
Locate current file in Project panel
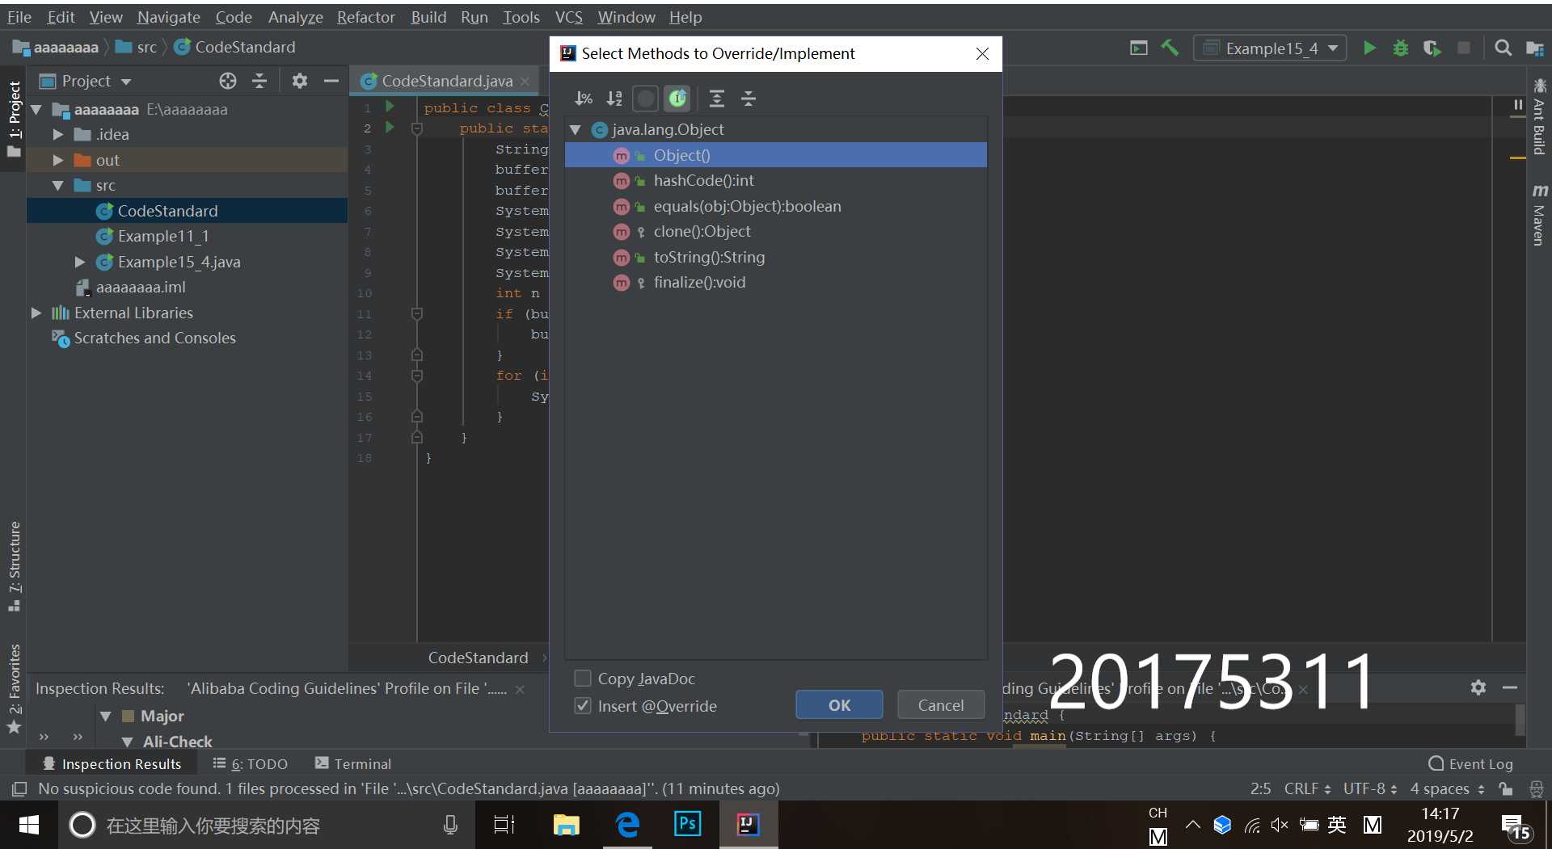tap(228, 81)
